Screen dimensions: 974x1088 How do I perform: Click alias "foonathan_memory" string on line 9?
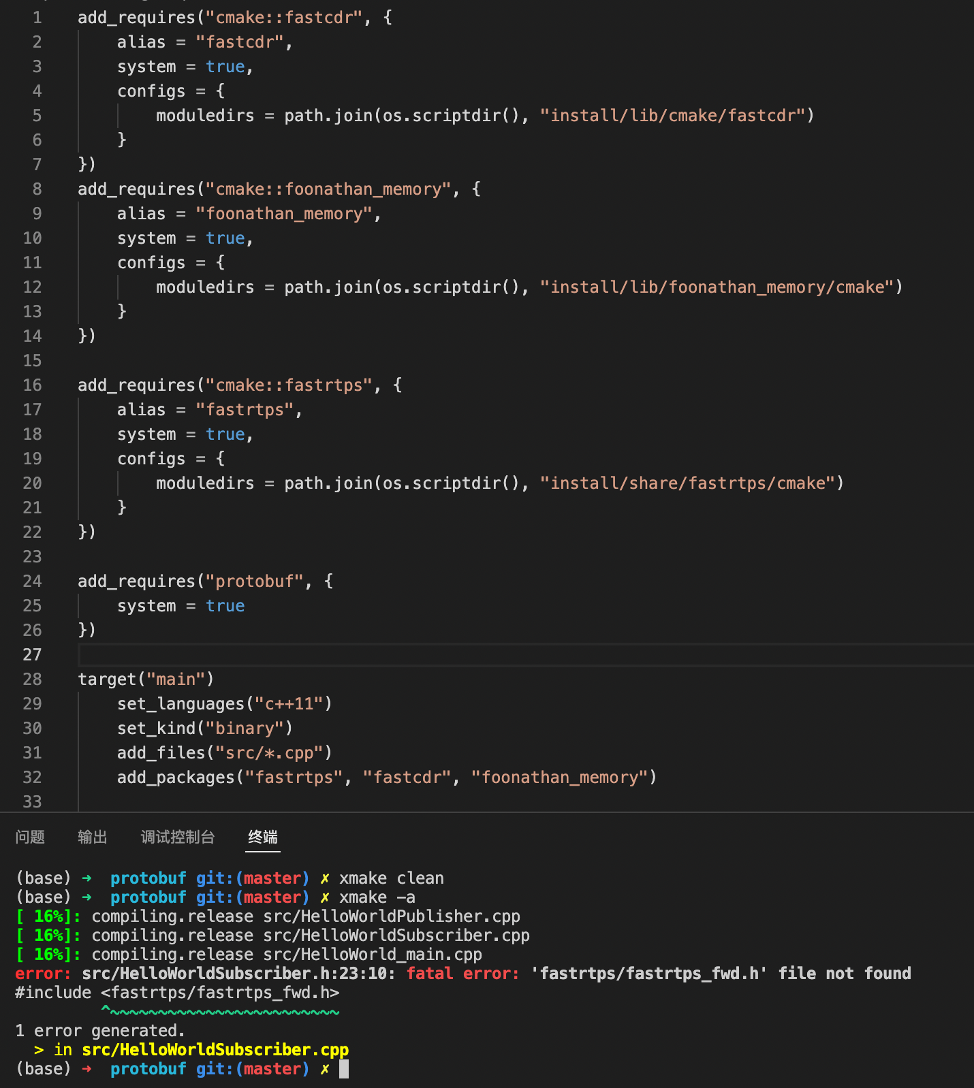284,214
